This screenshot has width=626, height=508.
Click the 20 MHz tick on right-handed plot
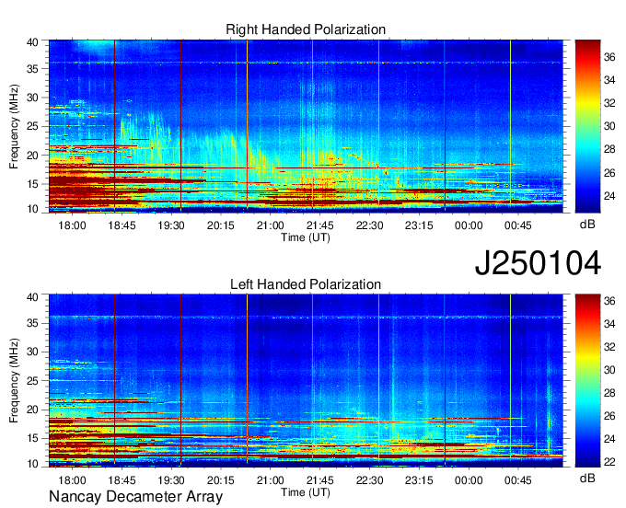click(x=32, y=156)
